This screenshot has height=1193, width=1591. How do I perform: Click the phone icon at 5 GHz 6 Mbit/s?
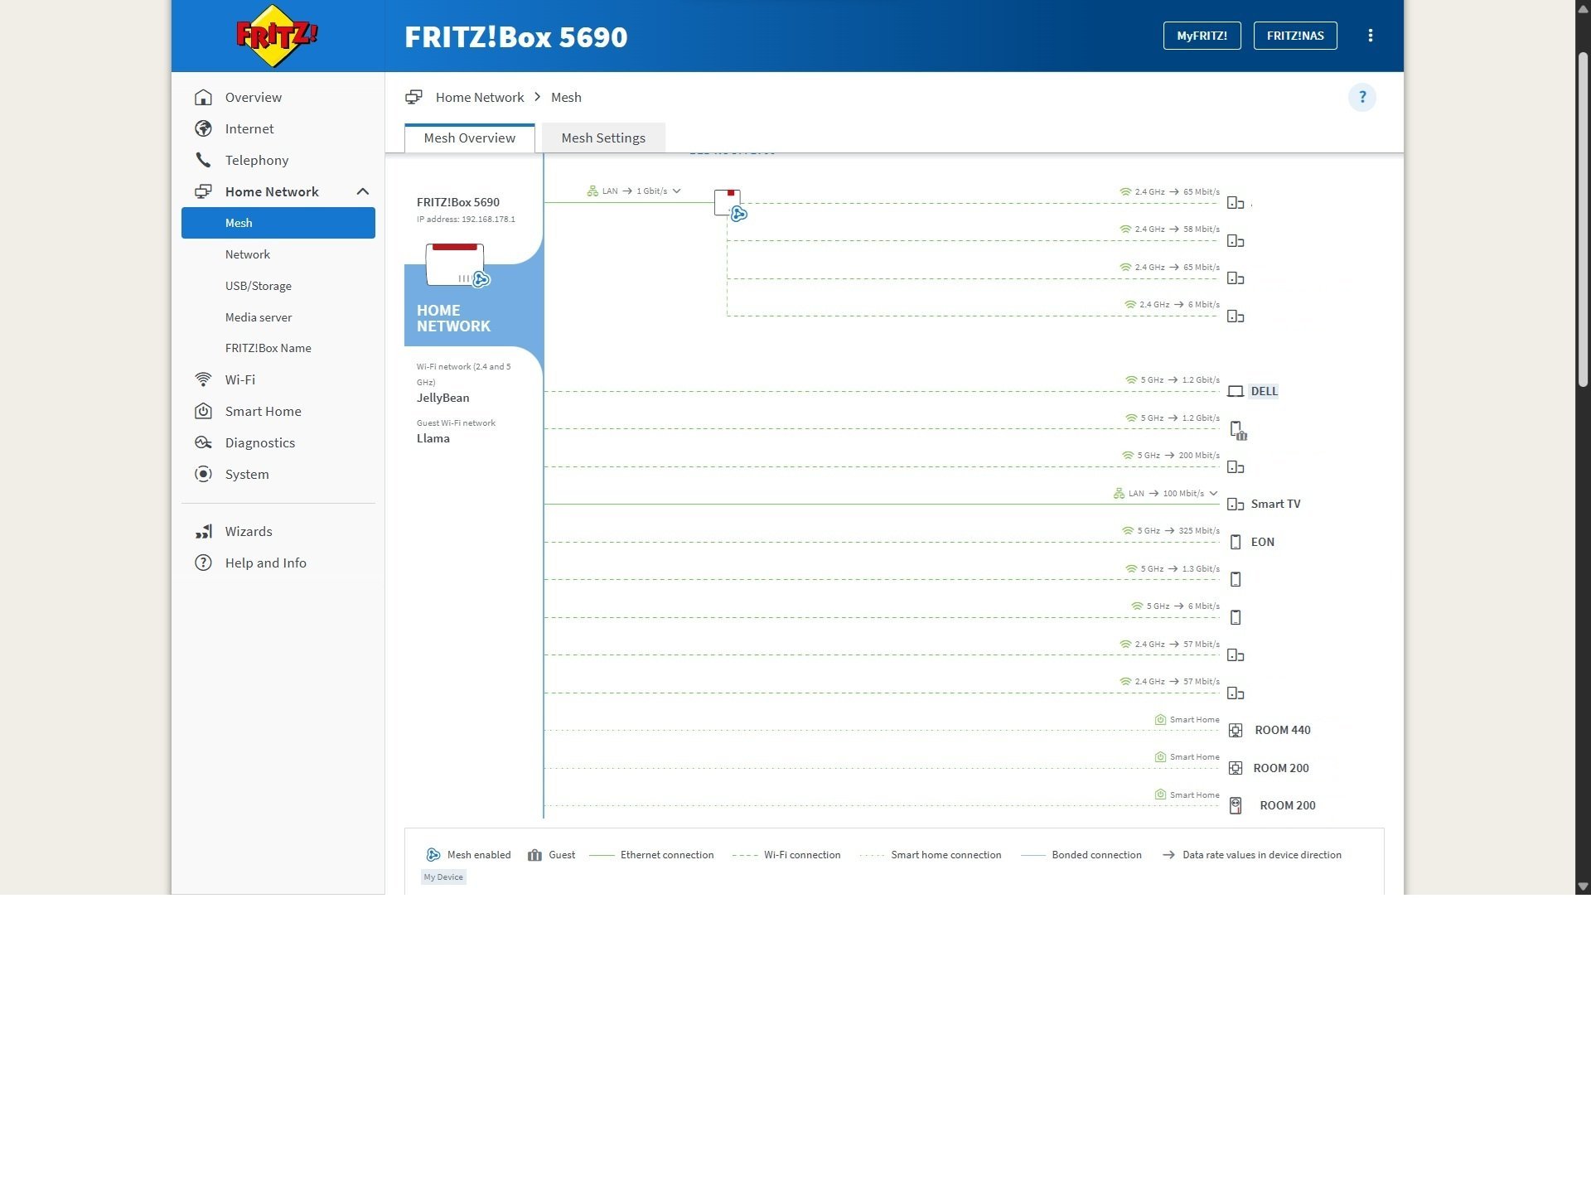point(1235,617)
